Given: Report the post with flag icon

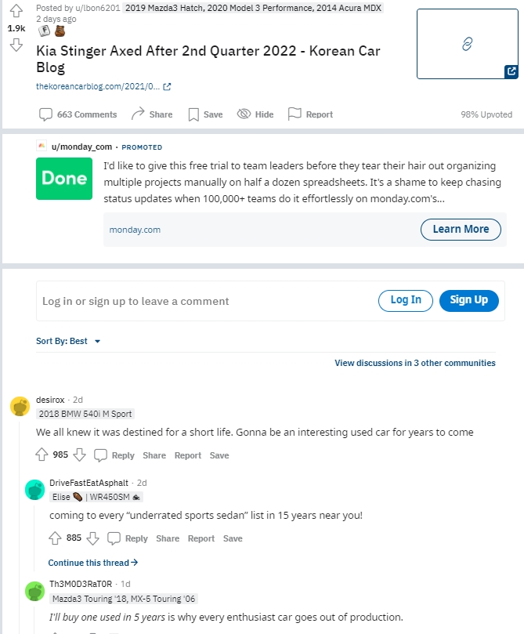Looking at the screenshot, I should (310, 114).
